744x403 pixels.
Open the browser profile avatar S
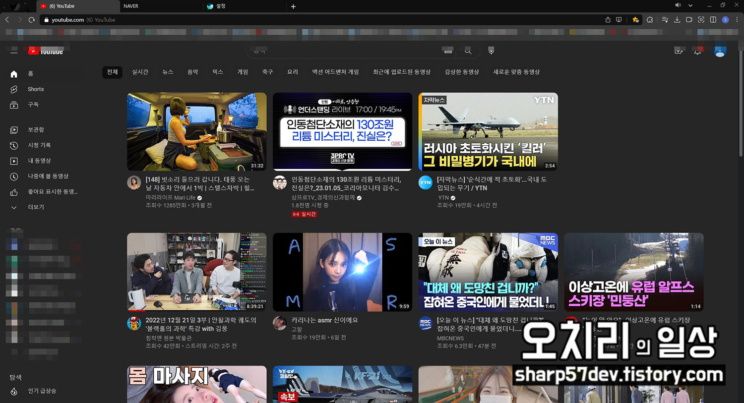(x=725, y=20)
